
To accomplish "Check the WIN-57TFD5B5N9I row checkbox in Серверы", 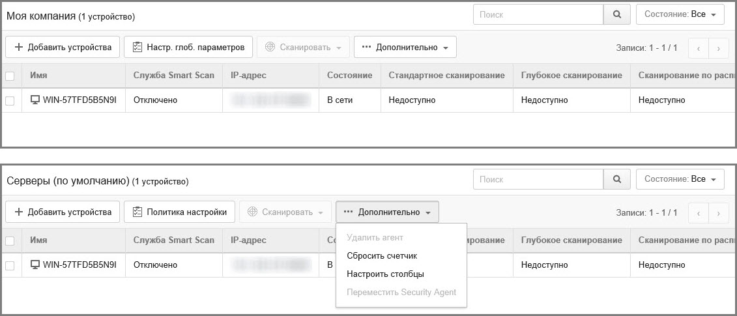I will (10, 265).
